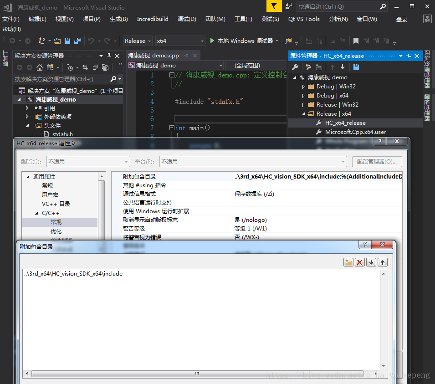The width and height of the screenshot is (435, 384).
Task: Click the Home icon in Solution Explorer
Action: tap(40, 67)
